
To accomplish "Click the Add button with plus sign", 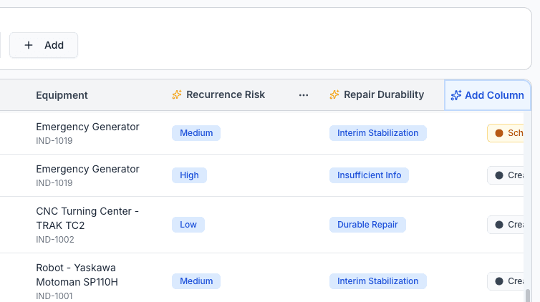I will point(44,45).
